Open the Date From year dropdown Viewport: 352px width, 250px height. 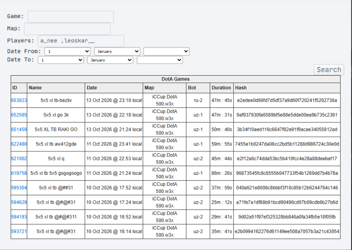tap(166, 51)
